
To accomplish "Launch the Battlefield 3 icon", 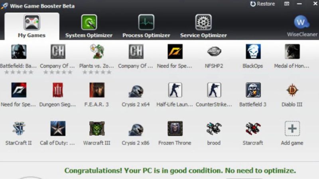I will [253, 90].
